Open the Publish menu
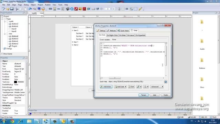The image size is (220, 124). pyautogui.click(x=48, y=5)
